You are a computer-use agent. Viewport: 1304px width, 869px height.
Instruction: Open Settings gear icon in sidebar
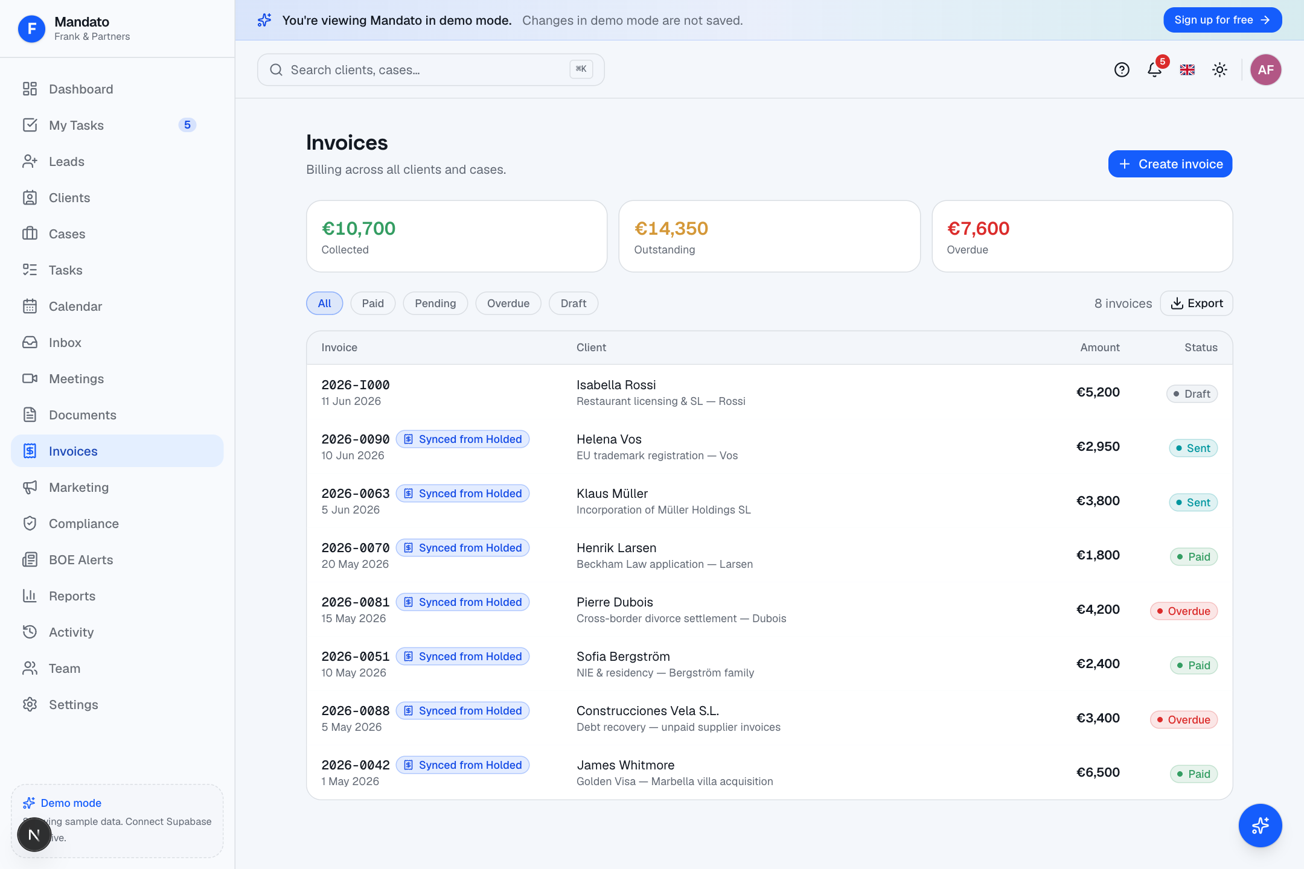click(x=30, y=704)
